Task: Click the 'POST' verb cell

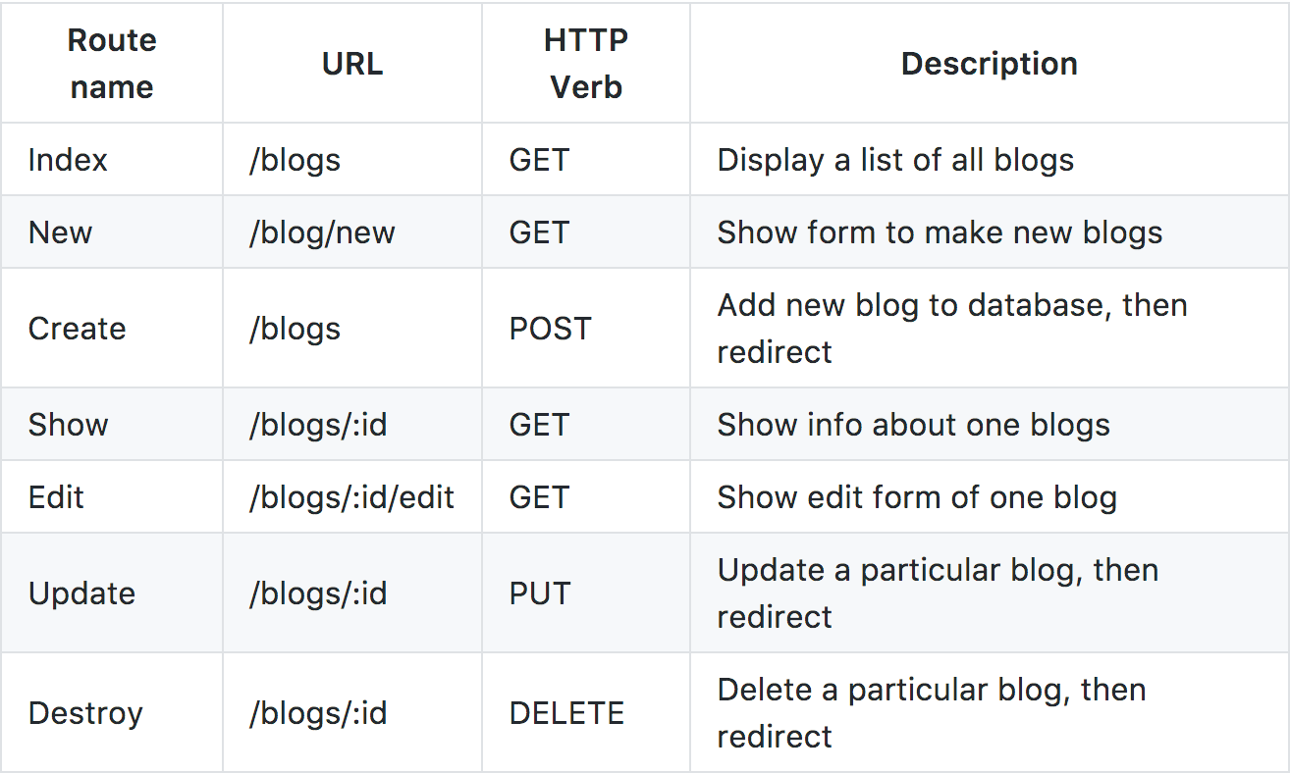Action: tap(550, 329)
